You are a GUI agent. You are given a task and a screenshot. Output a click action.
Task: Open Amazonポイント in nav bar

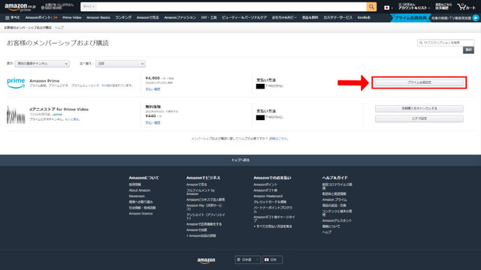point(41,18)
